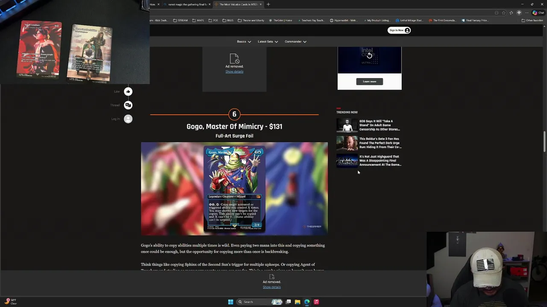This screenshot has width=547, height=307.
Task: Click Show details under the top Ad removed notice
Action: pyautogui.click(x=234, y=72)
